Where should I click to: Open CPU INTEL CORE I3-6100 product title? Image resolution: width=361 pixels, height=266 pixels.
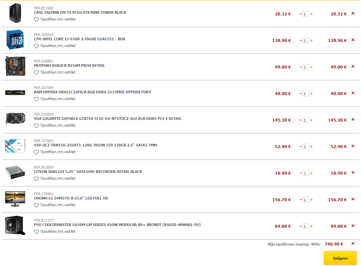[x=80, y=39]
